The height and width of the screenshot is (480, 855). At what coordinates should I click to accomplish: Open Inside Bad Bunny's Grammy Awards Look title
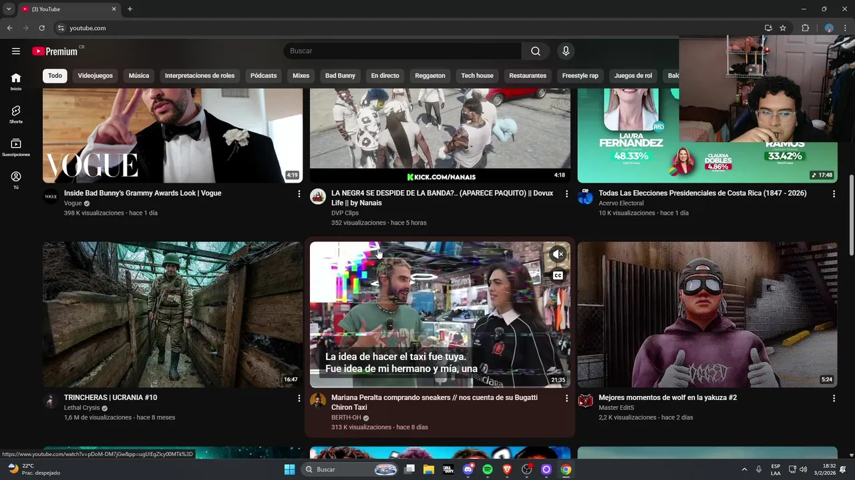pos(142,193)
